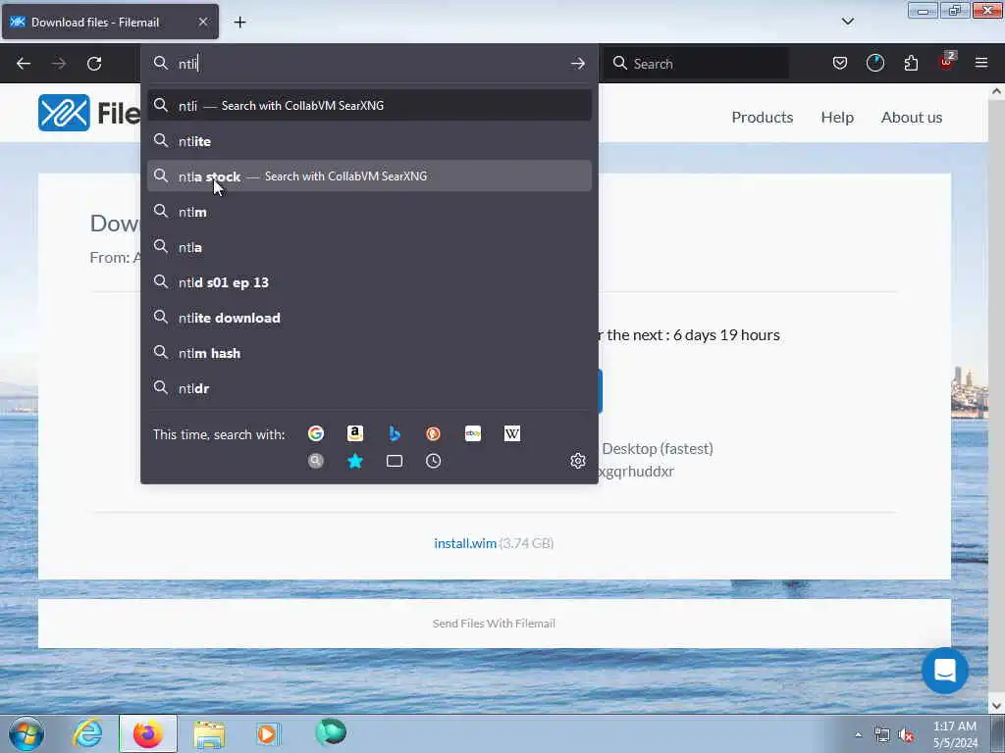Image resolution: width=1005 pixels, height=753 pixels.
Task: Click the page vertical scrollbar up arrow
Action: [x=996, y=91]
